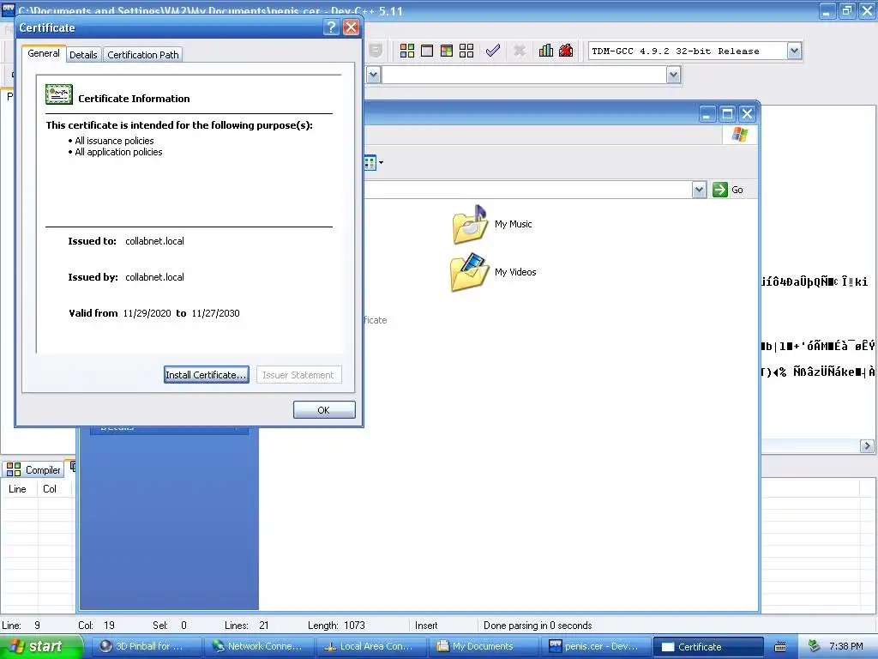
Task: Click the network tray icon near clock
Action: click(815, 646)
